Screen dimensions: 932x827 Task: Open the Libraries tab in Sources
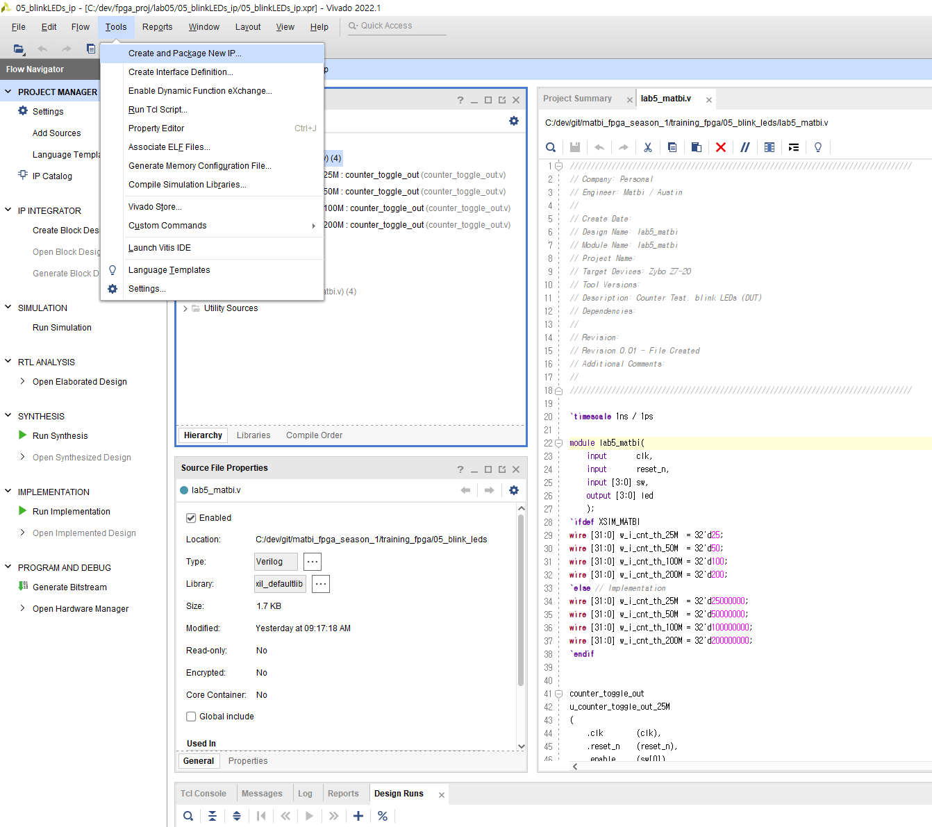[x=253, y=435]
